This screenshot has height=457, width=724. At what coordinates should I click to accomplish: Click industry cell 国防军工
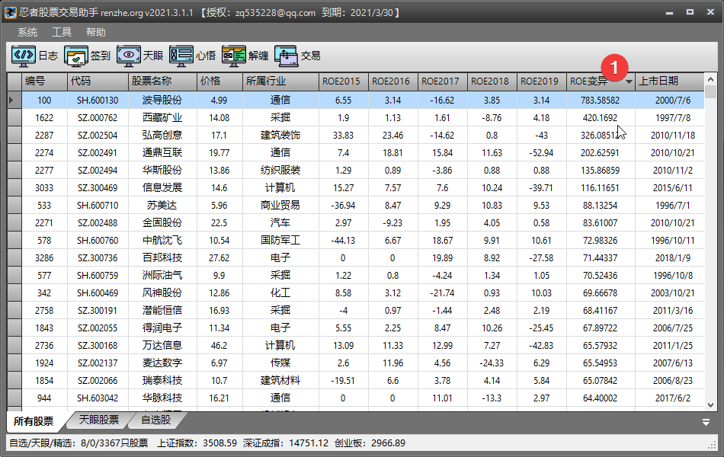tap(280, 241)
